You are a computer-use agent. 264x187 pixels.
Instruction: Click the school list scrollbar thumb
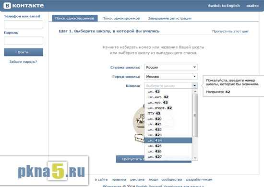coord(195,115)
